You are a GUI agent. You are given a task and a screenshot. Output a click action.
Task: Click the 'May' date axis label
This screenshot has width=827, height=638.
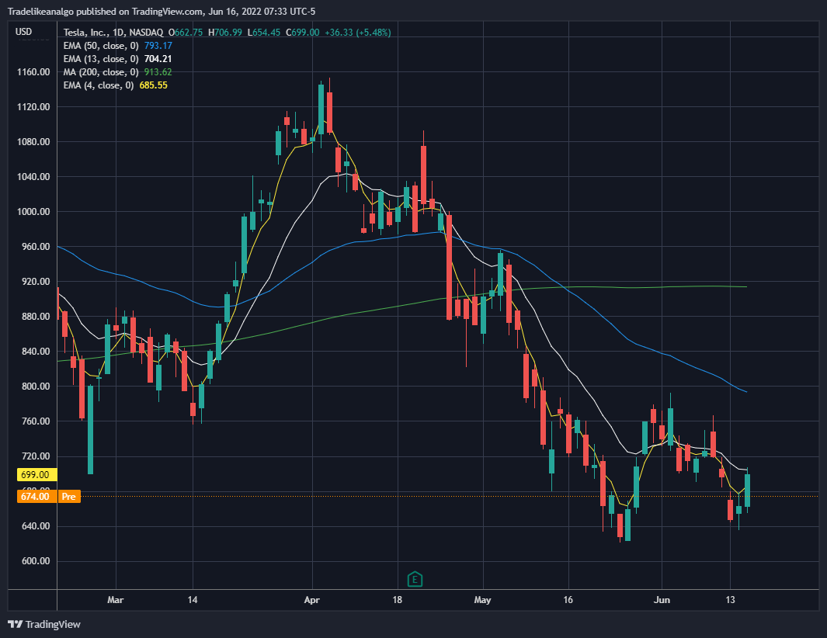click(482, 600)
